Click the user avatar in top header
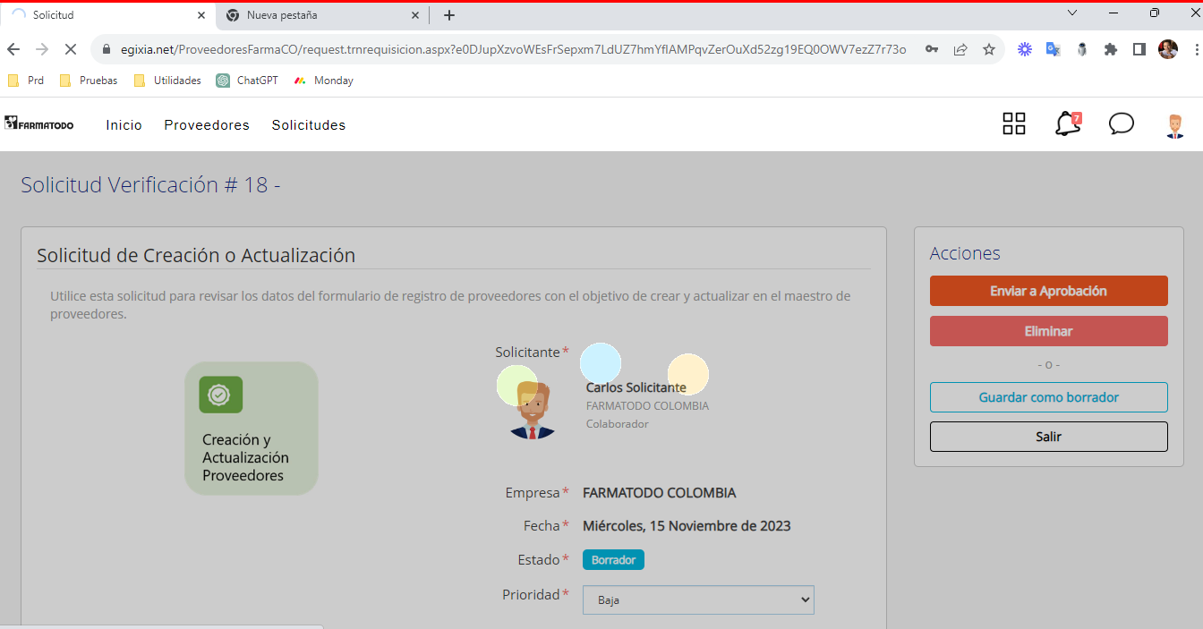The width and height of the screenshot is (1203, 629). tap(1174, 125)
